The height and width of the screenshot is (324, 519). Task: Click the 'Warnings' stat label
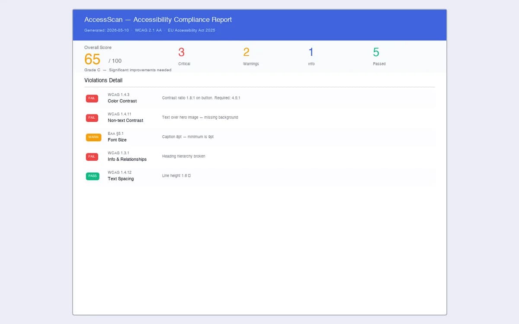(x=251, y=64)
